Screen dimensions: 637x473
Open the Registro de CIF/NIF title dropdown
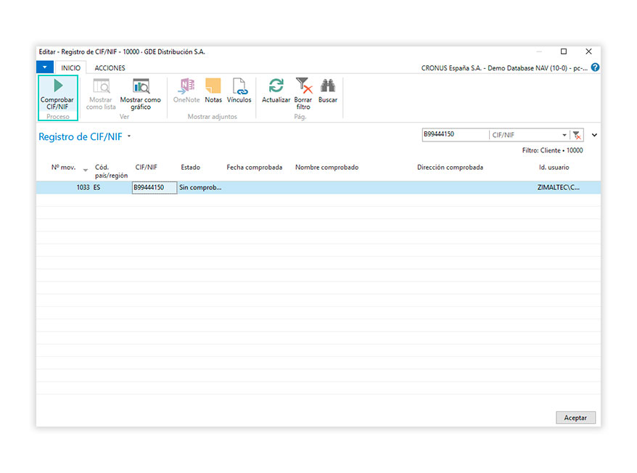(129, 136)
